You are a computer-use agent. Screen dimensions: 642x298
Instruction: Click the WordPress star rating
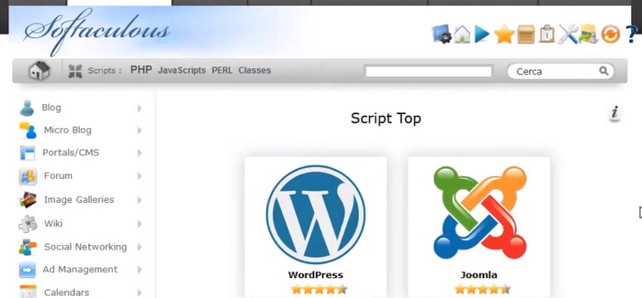click(319, 290)
